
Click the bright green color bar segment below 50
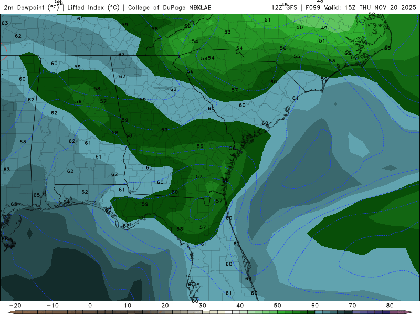(281, 312)
